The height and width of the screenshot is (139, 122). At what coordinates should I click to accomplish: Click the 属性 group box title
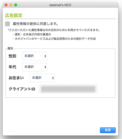click(x=10, y=48)
